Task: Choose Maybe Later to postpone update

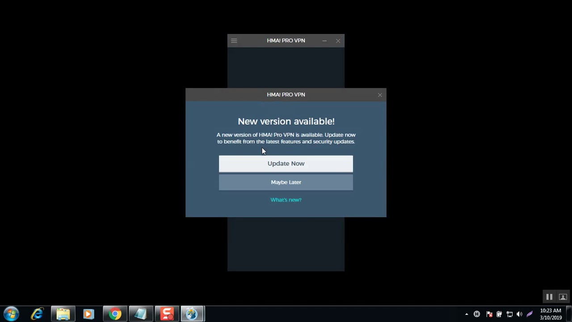Action: 286,182
